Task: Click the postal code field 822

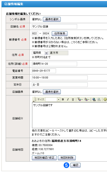Action: [35, 33]
